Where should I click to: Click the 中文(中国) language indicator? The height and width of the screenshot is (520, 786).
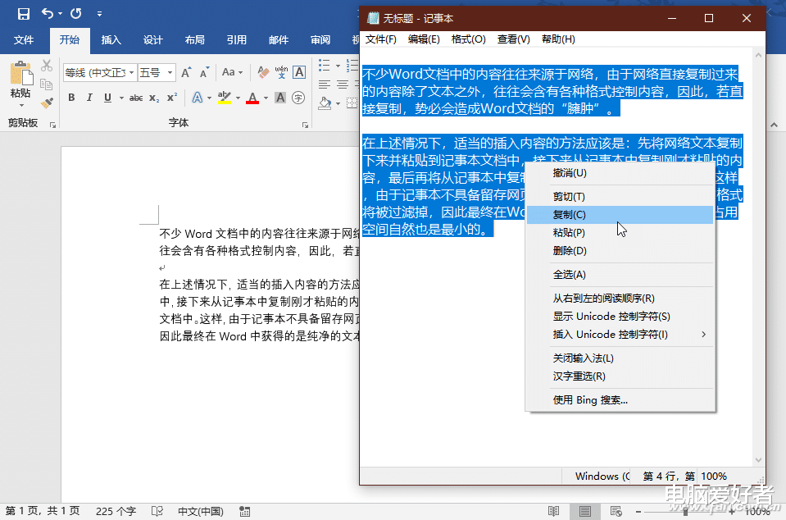coord(201,512)
